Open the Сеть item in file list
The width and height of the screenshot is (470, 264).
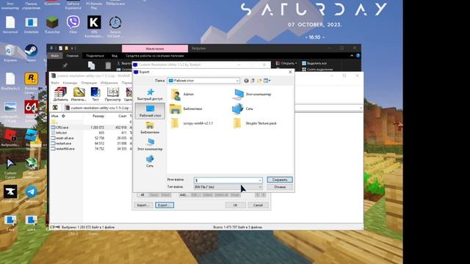pyautogui.click(x=243, y=109)
